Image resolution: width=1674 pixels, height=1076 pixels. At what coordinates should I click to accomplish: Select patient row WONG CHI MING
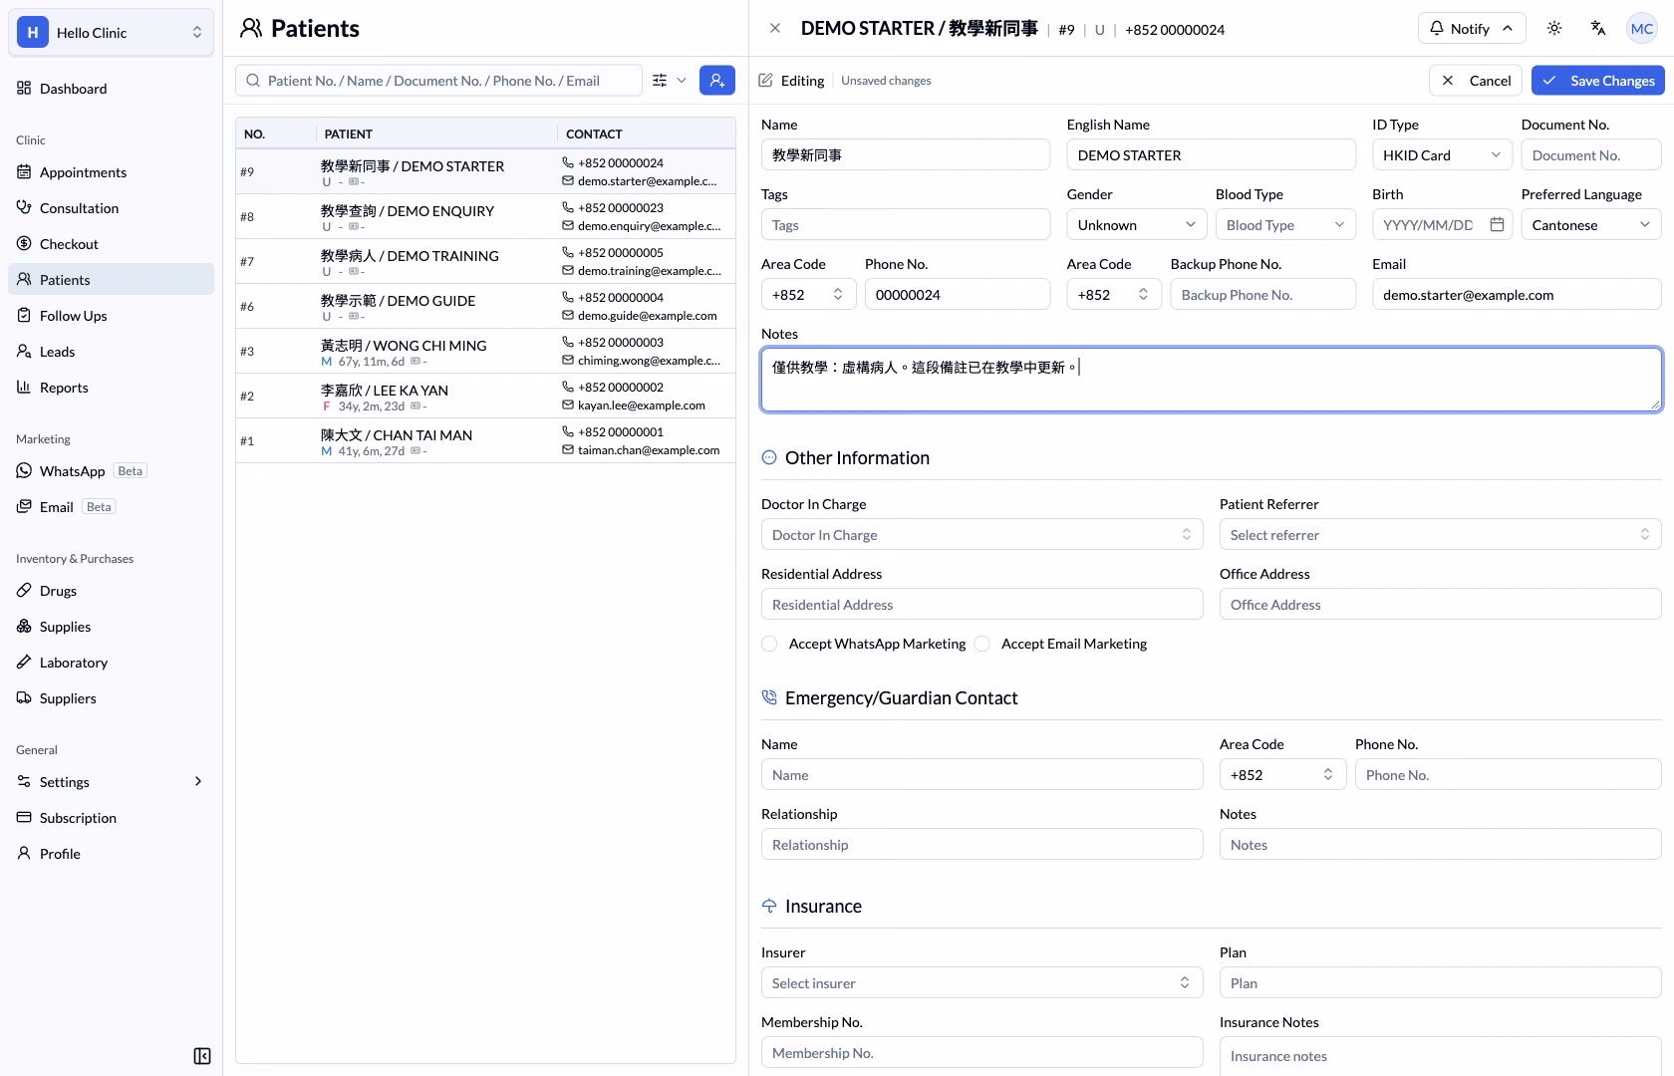[x=486, y=352]
